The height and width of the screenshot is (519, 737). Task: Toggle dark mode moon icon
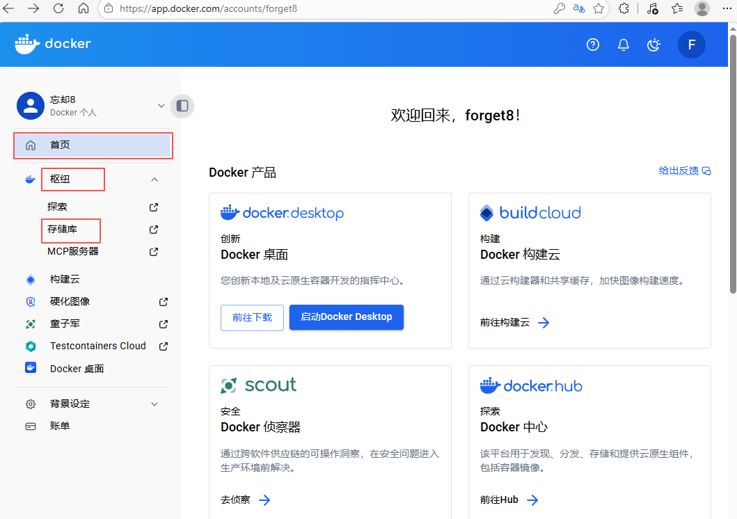click(x=653, y=45)
